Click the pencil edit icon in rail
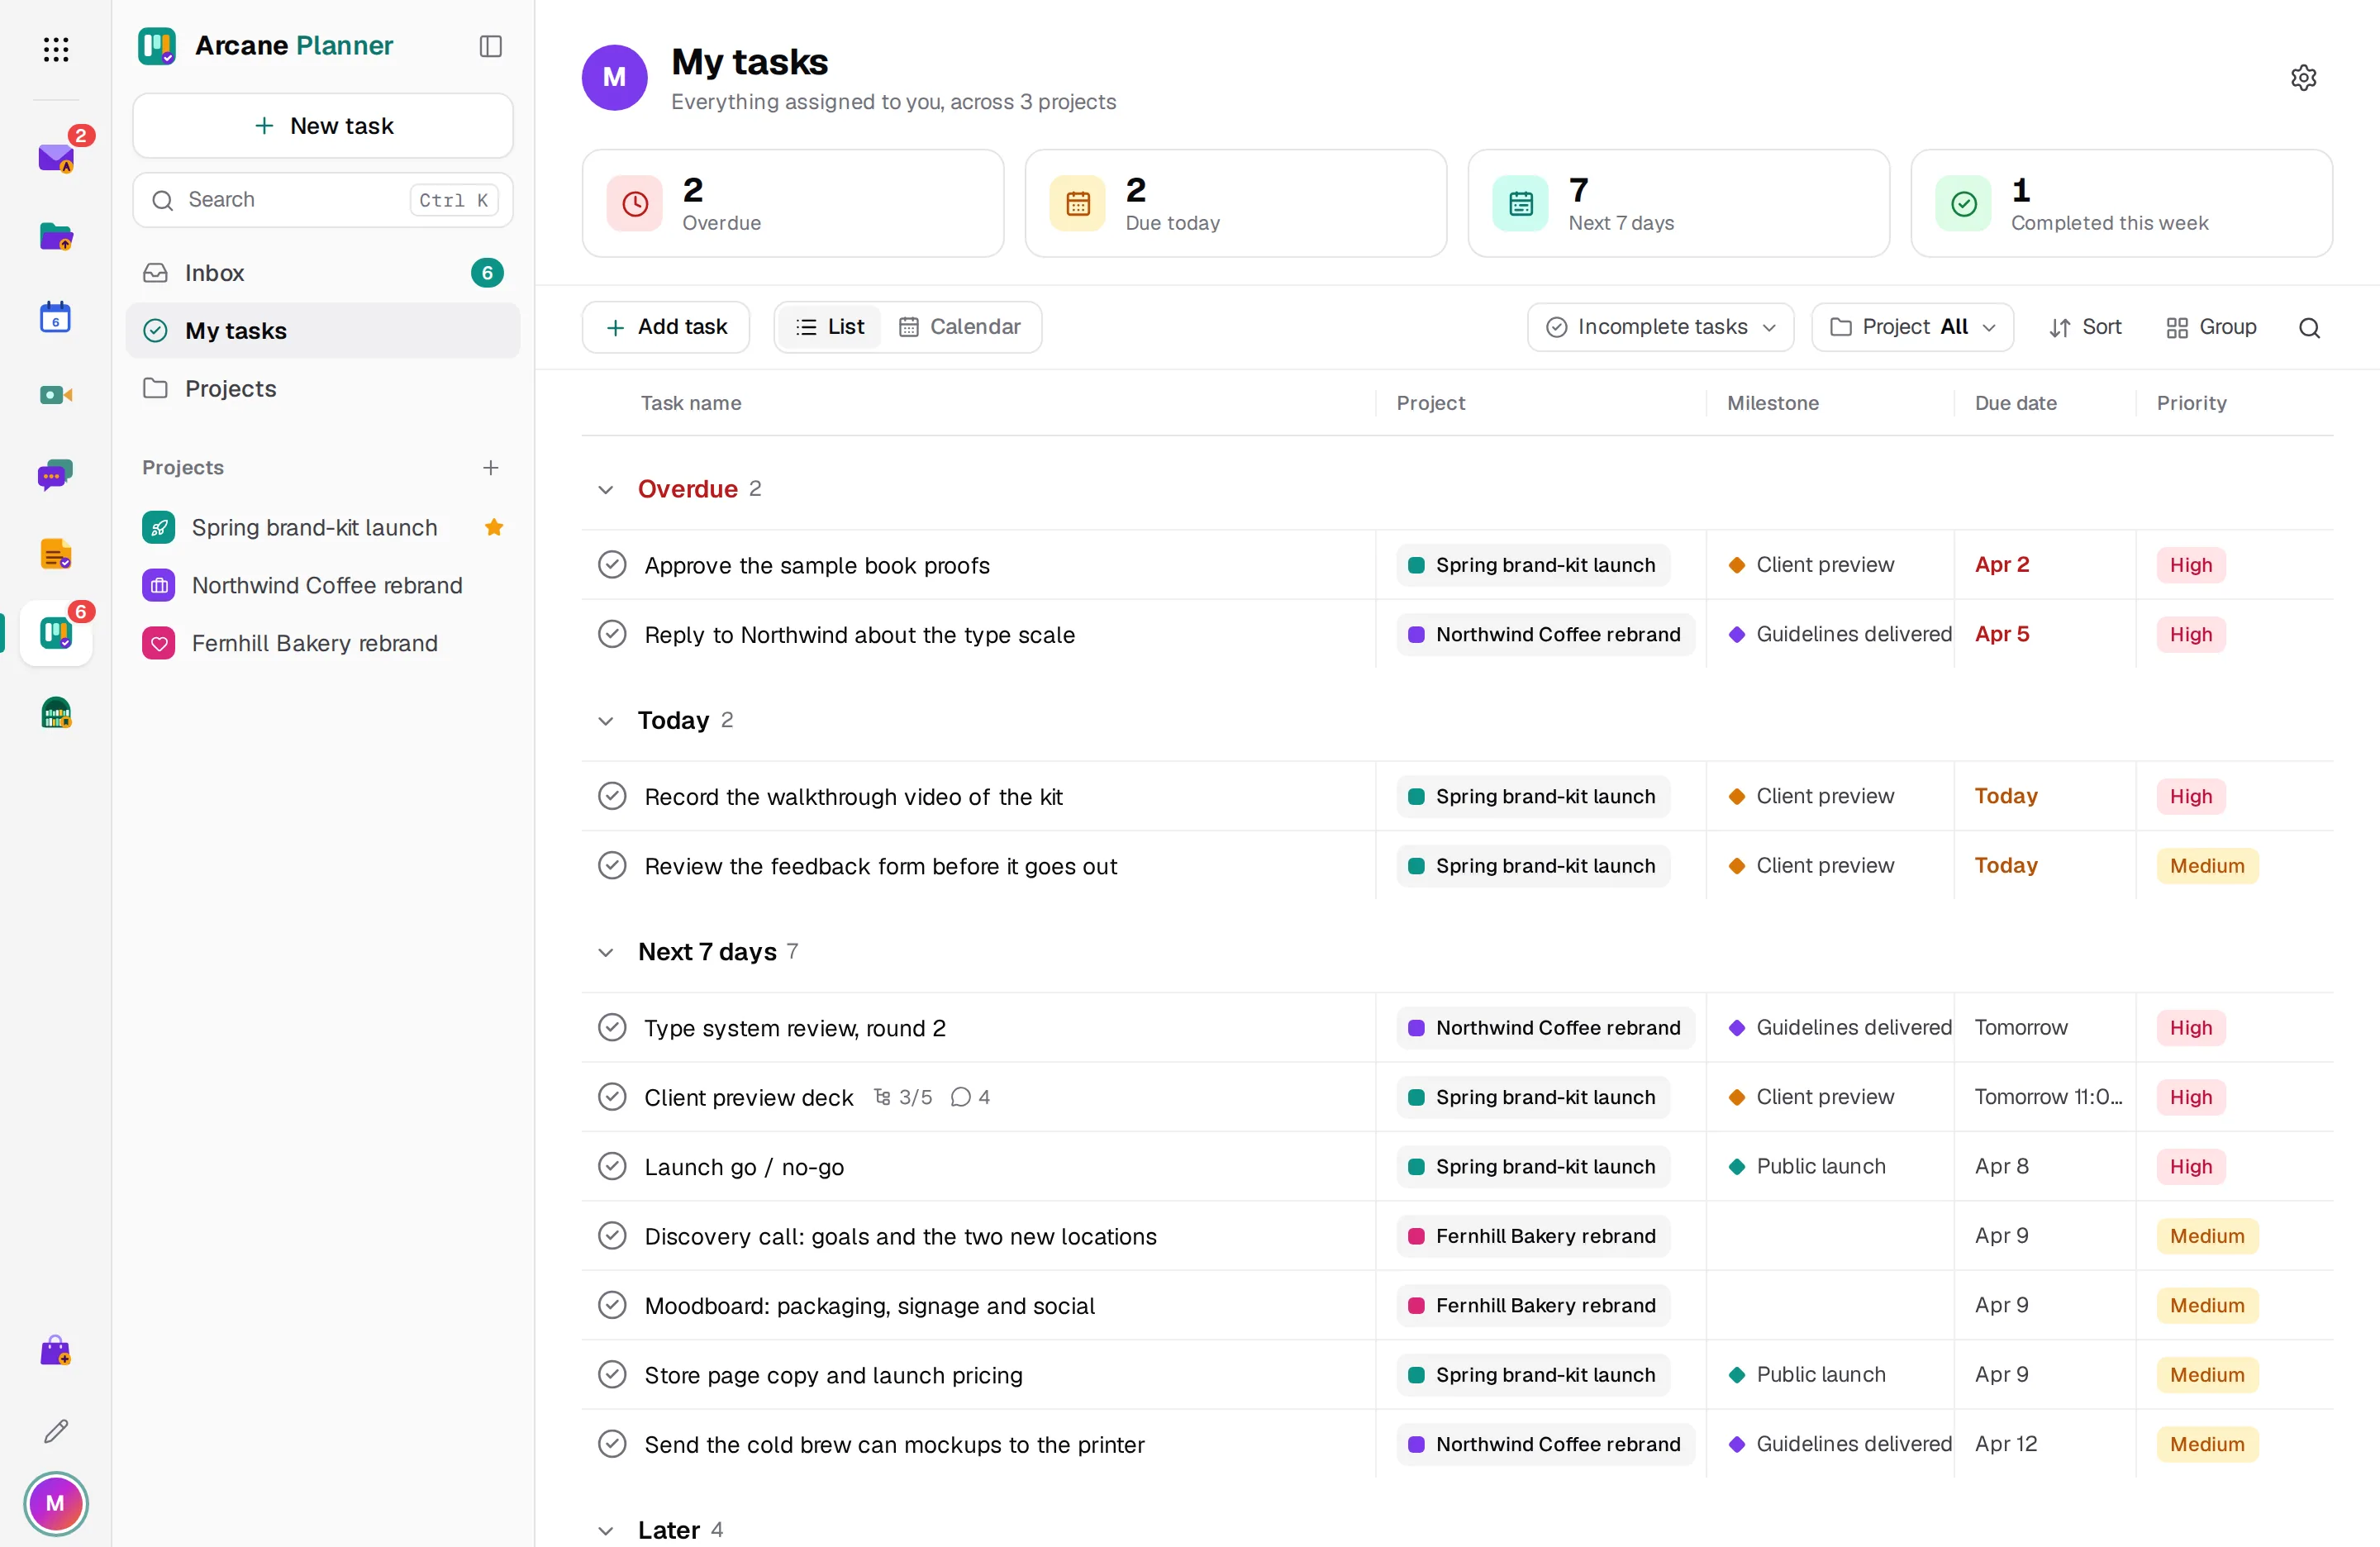Screen dimensions: 2380x1547 point(56,1431)
